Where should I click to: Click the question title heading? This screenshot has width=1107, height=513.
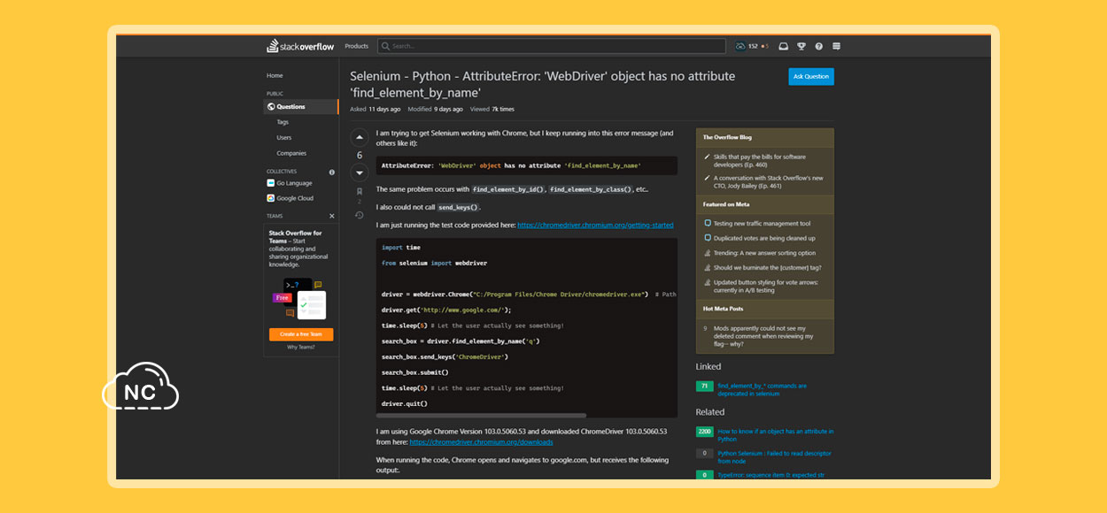coord(542,84)
